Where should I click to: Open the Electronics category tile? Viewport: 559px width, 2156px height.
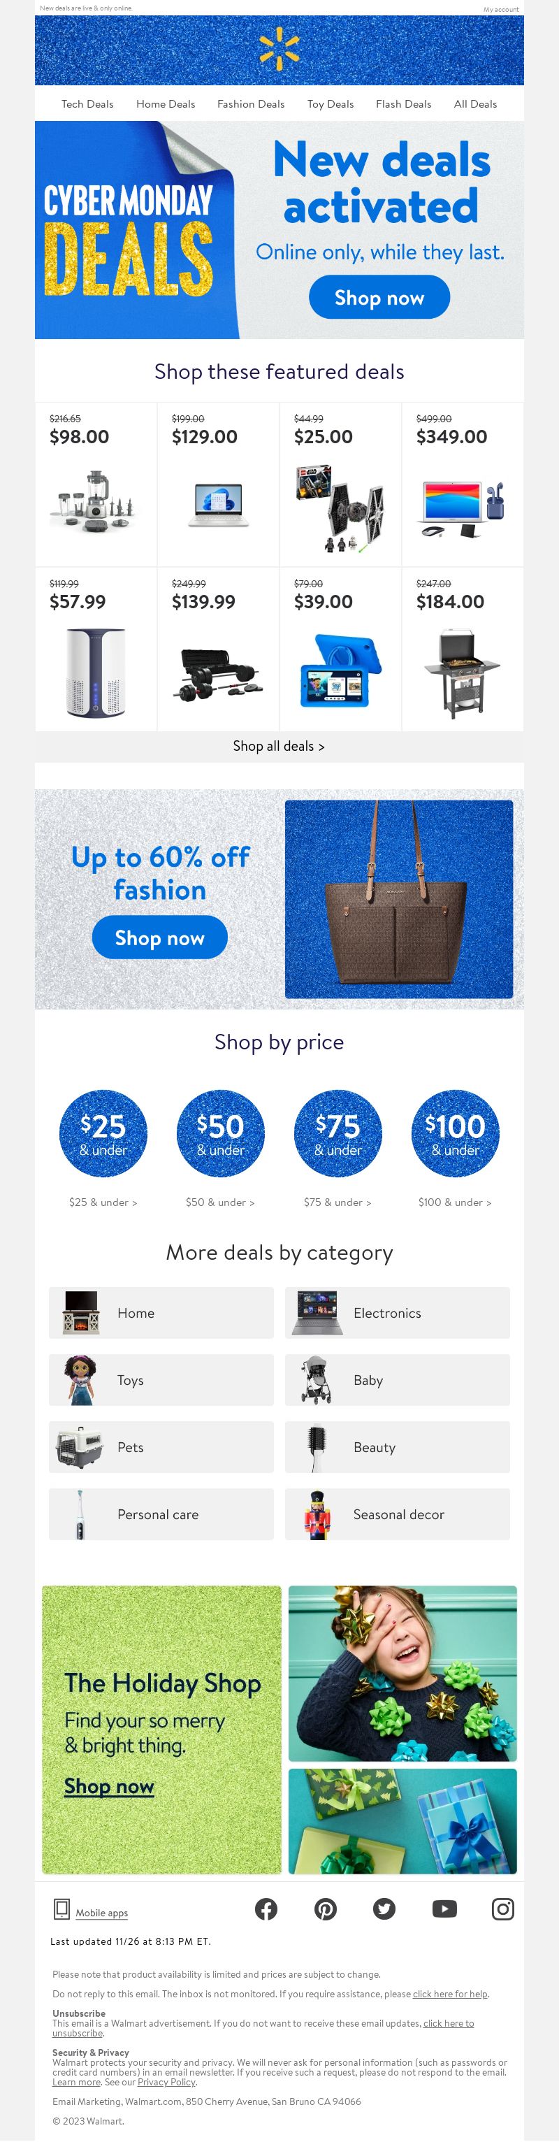point(398,1313)
